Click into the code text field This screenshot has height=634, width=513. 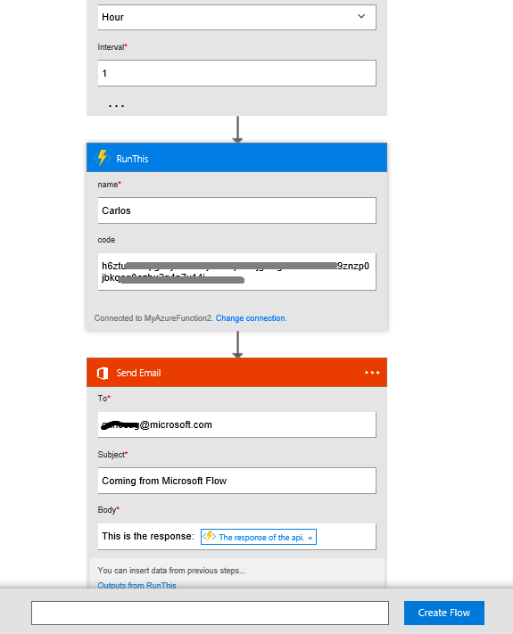pos(236,272)
